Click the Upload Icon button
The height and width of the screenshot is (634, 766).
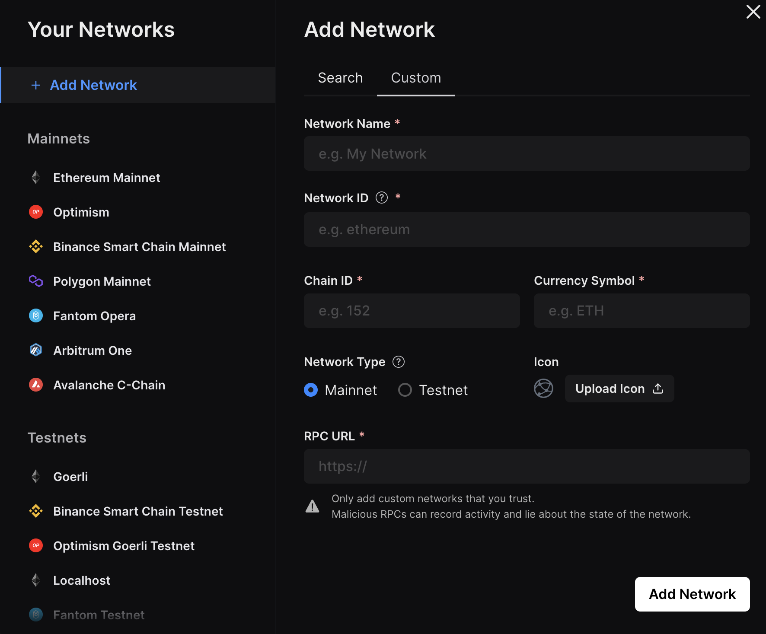click(619, 389)
